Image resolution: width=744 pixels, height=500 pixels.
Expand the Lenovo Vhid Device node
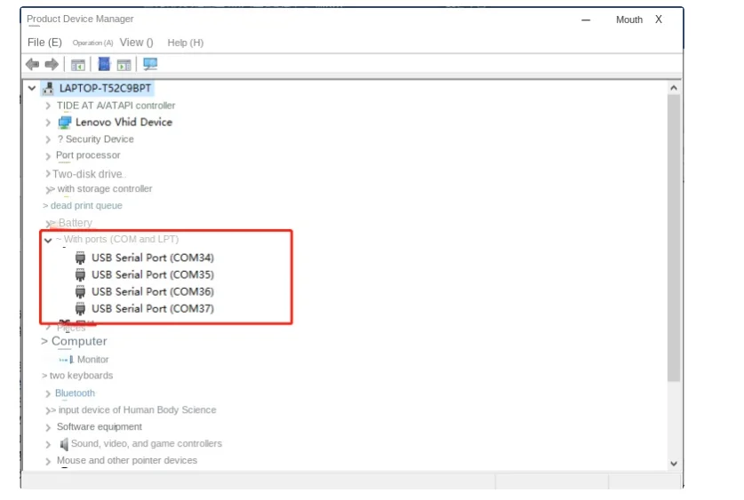(x=48, y=123)
